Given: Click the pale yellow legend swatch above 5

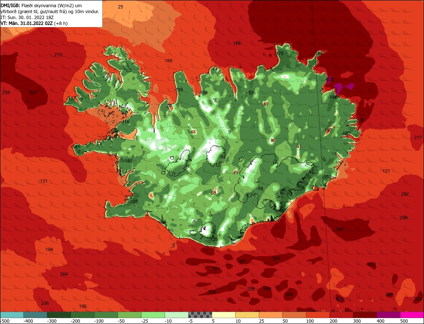Looking at the screenshot, I should point(223,315).
